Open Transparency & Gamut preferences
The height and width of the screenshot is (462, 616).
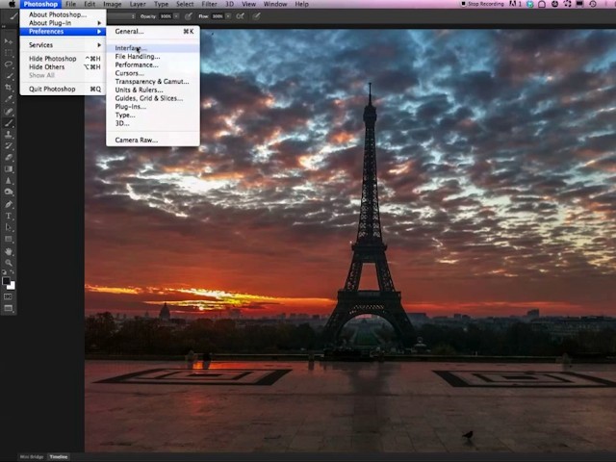coord(153,81)
